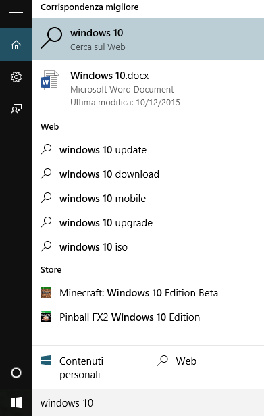
Task: Click the 'Web' section header
Action: click(49, 126)
